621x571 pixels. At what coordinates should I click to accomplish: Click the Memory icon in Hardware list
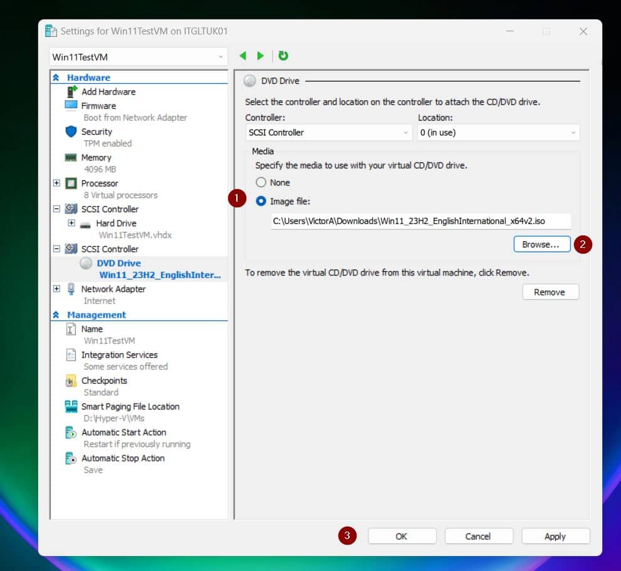72,157
